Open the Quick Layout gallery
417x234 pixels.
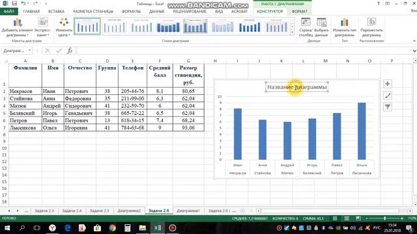pyautogui.click(x=43, y=27)
